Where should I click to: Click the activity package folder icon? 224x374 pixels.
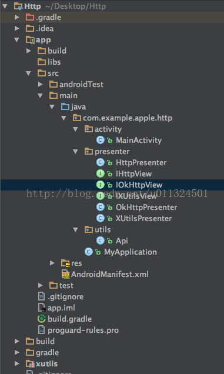(x=89, y=129)
